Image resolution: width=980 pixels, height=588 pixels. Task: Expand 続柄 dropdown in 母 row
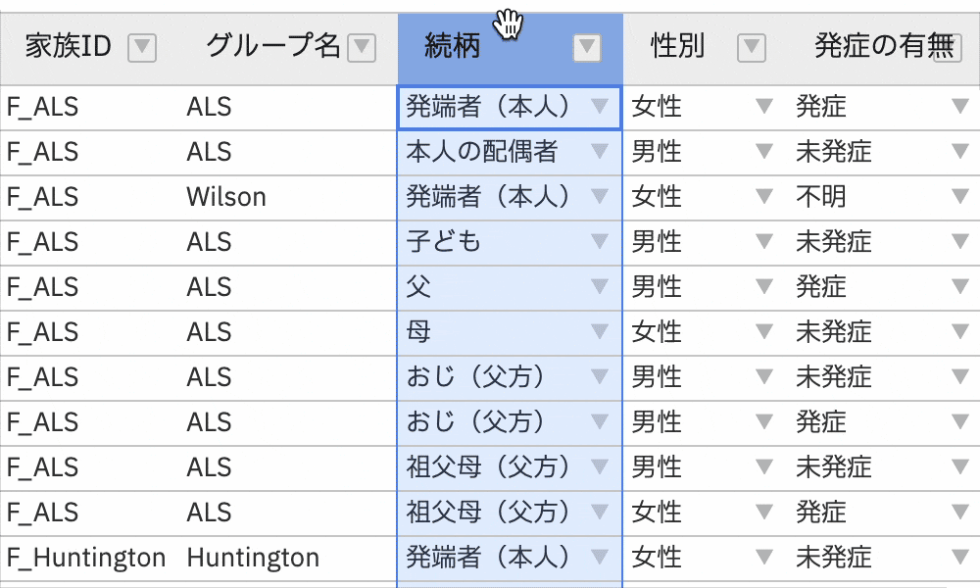click(x=600, y=332)
